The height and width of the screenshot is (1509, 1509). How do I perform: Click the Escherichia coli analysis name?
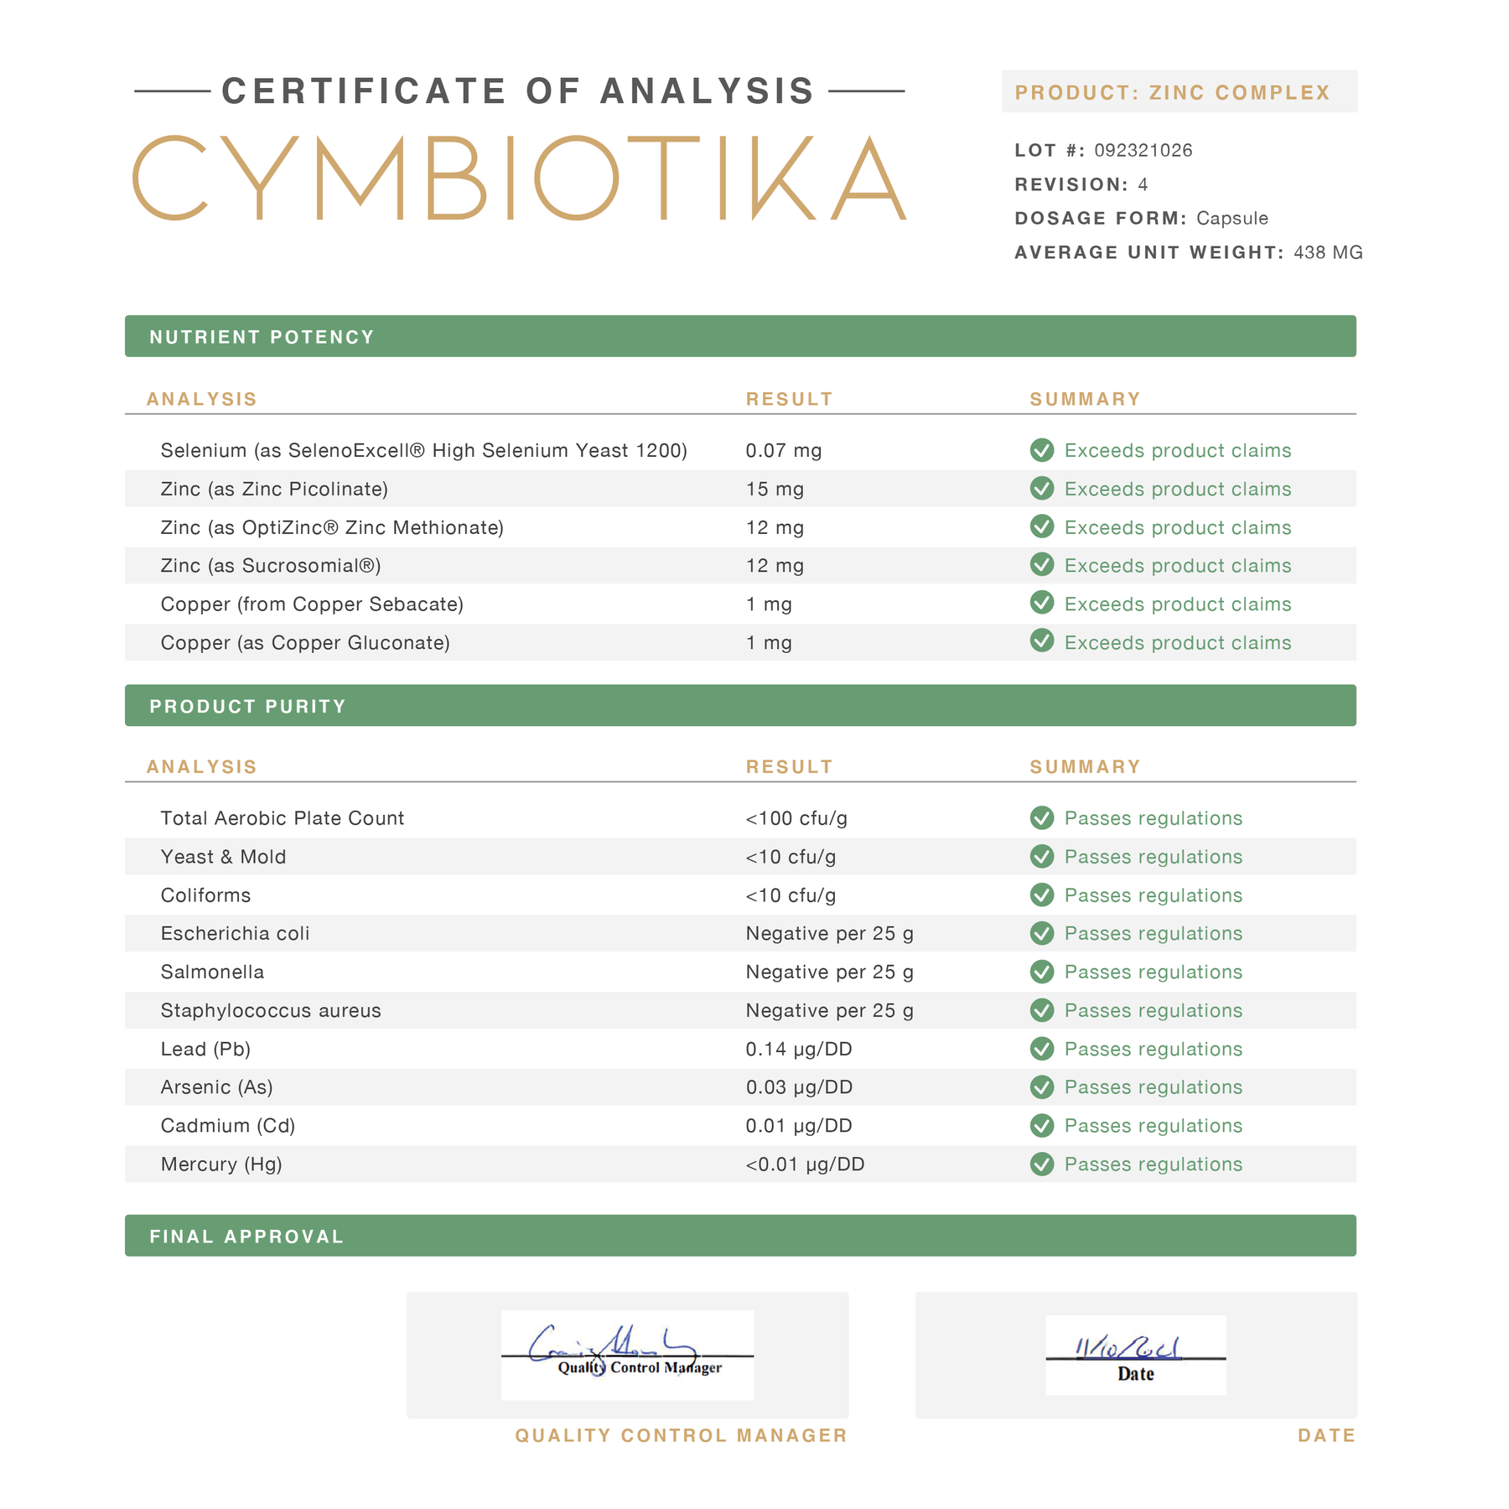click(x=235, y=933)
